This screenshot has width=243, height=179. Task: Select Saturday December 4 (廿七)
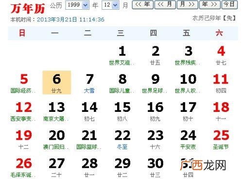pos(221,55)
